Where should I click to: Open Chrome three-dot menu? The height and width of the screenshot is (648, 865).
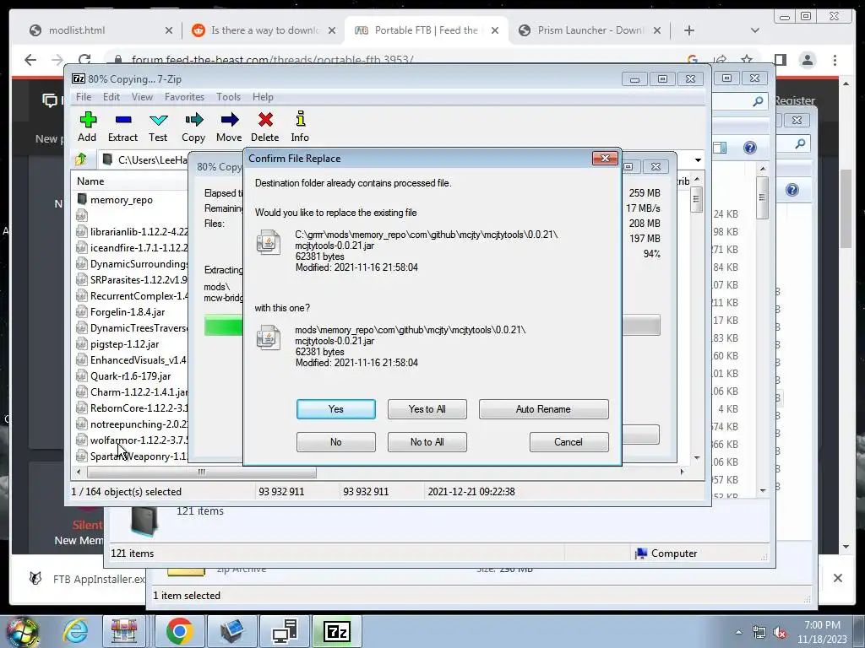pos(835,60)
